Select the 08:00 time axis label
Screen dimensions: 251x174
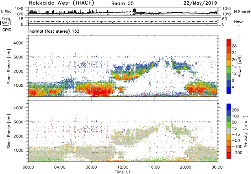pos(91,167)
